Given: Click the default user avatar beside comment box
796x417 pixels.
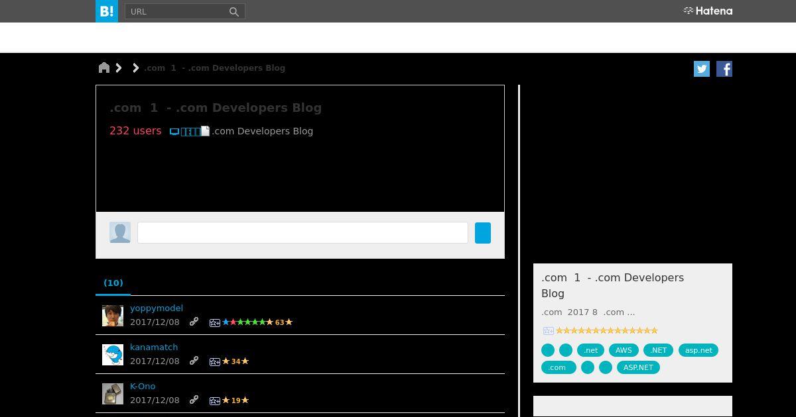Looking at the screenshot, I should coord(120,232).
